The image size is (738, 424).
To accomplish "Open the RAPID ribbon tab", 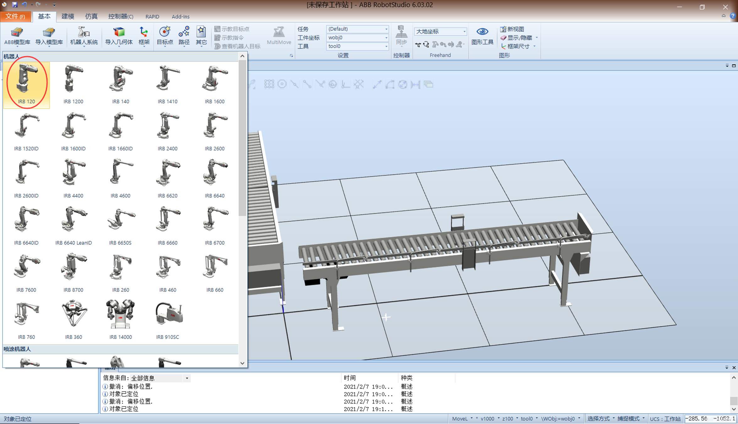I will click(152, 16).
